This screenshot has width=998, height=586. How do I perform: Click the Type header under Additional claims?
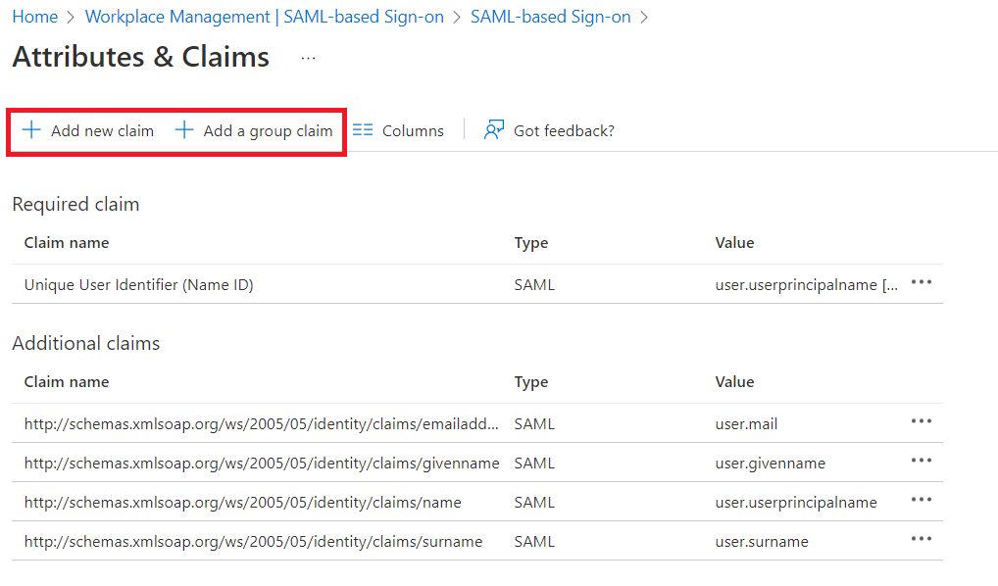pos(531,382)
